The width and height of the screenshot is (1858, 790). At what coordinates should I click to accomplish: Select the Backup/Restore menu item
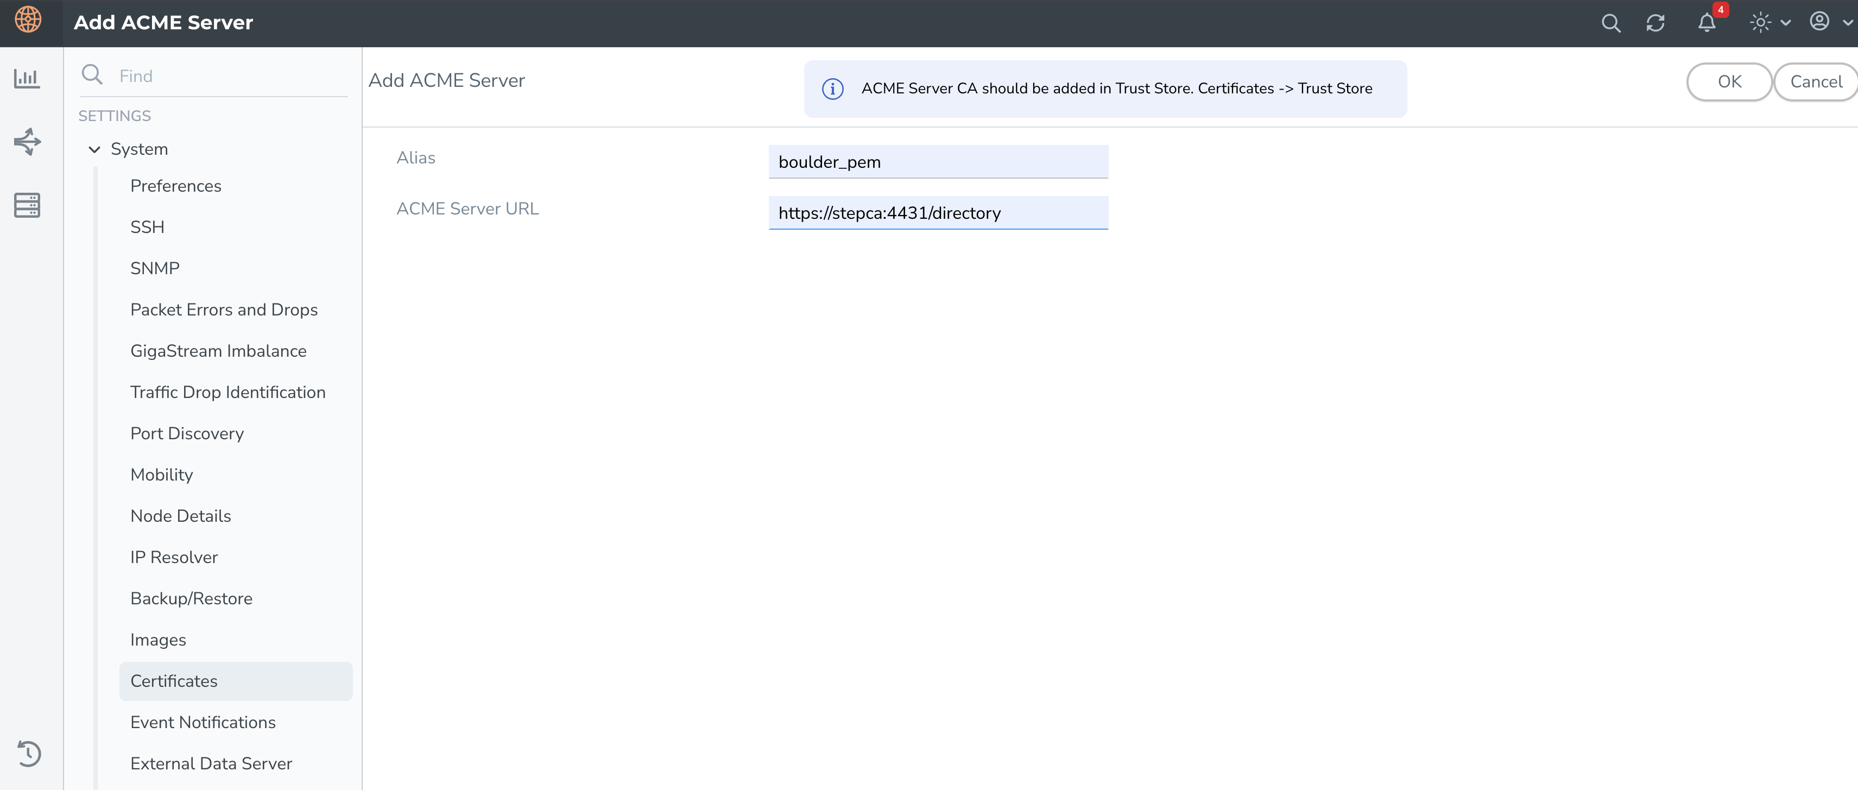click(191, 598)
